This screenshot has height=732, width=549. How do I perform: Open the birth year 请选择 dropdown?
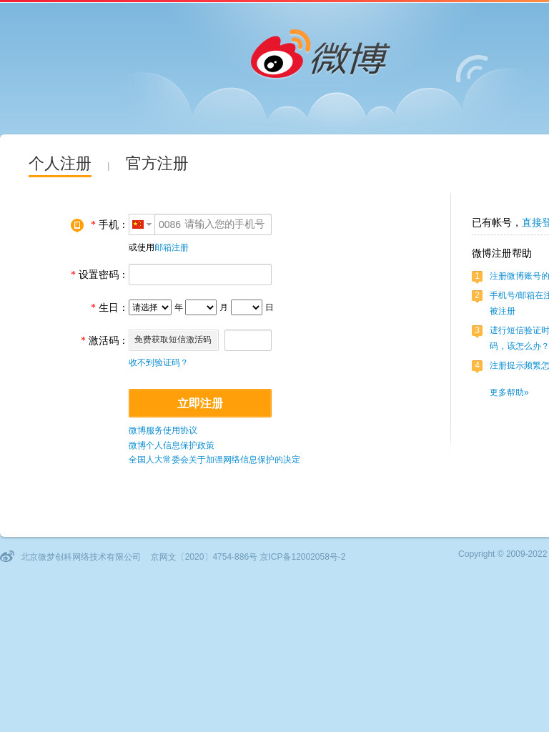[150, 307]
